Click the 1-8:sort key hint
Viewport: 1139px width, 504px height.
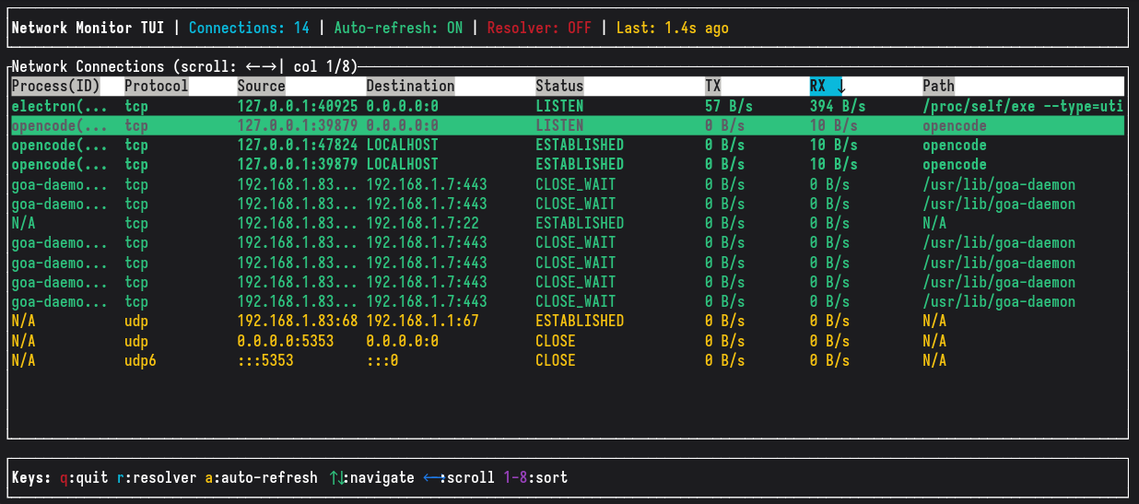[x=535, y=477]
